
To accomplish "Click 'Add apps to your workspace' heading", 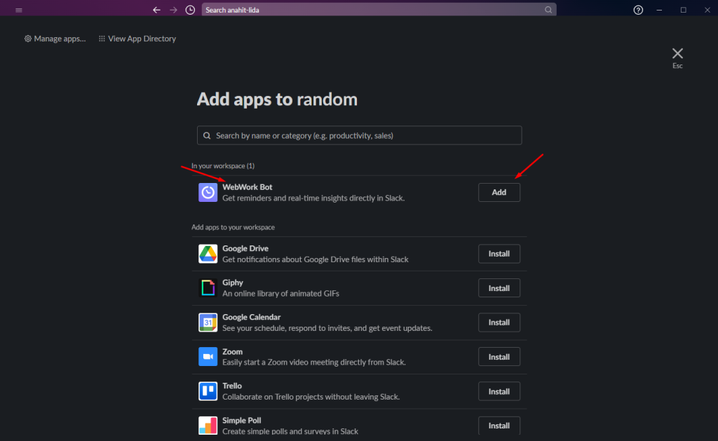I will (233, 227).
